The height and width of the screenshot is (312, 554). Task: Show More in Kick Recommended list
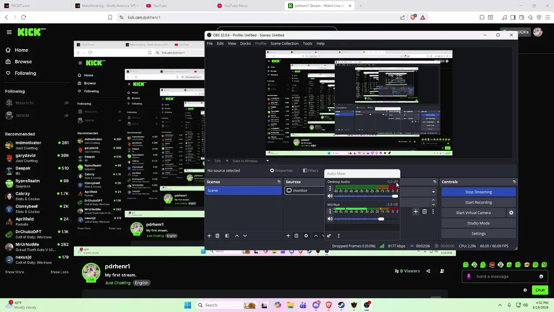pos(14,272)
